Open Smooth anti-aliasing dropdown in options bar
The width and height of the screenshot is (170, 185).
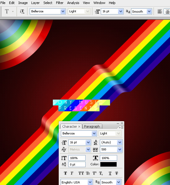149,11
